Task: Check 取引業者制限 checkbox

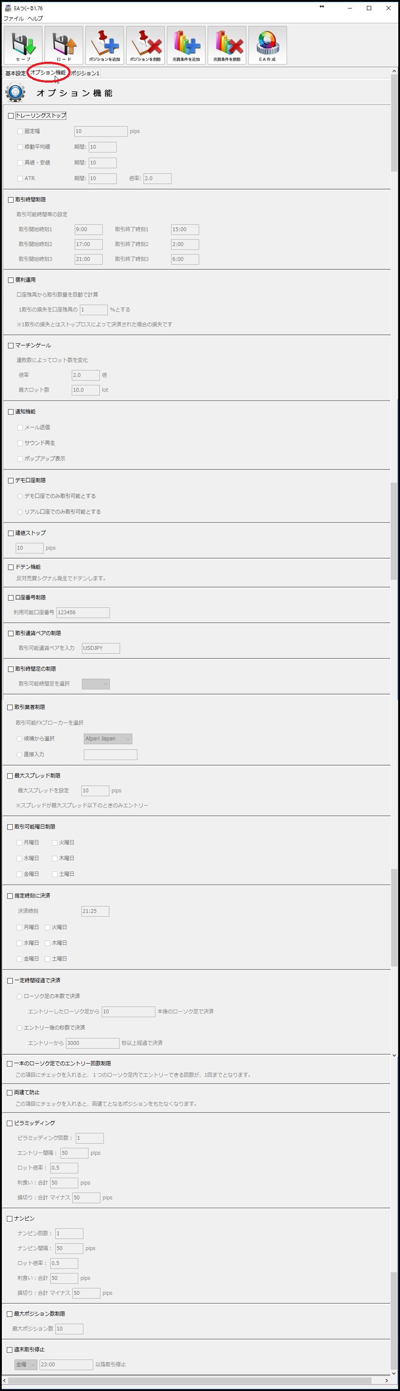Action: [x=10, y=707]
